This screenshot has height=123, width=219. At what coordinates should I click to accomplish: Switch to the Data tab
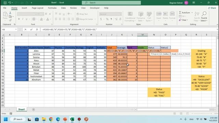tap(63, 8)
